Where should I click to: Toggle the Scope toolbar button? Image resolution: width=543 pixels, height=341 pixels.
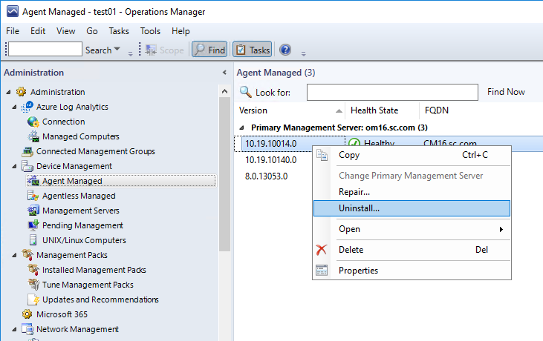[x=164, y=50]
